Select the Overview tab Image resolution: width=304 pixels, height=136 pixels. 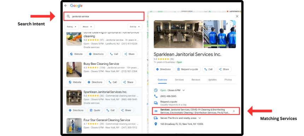pyautogui.click(x=162, y=80)
